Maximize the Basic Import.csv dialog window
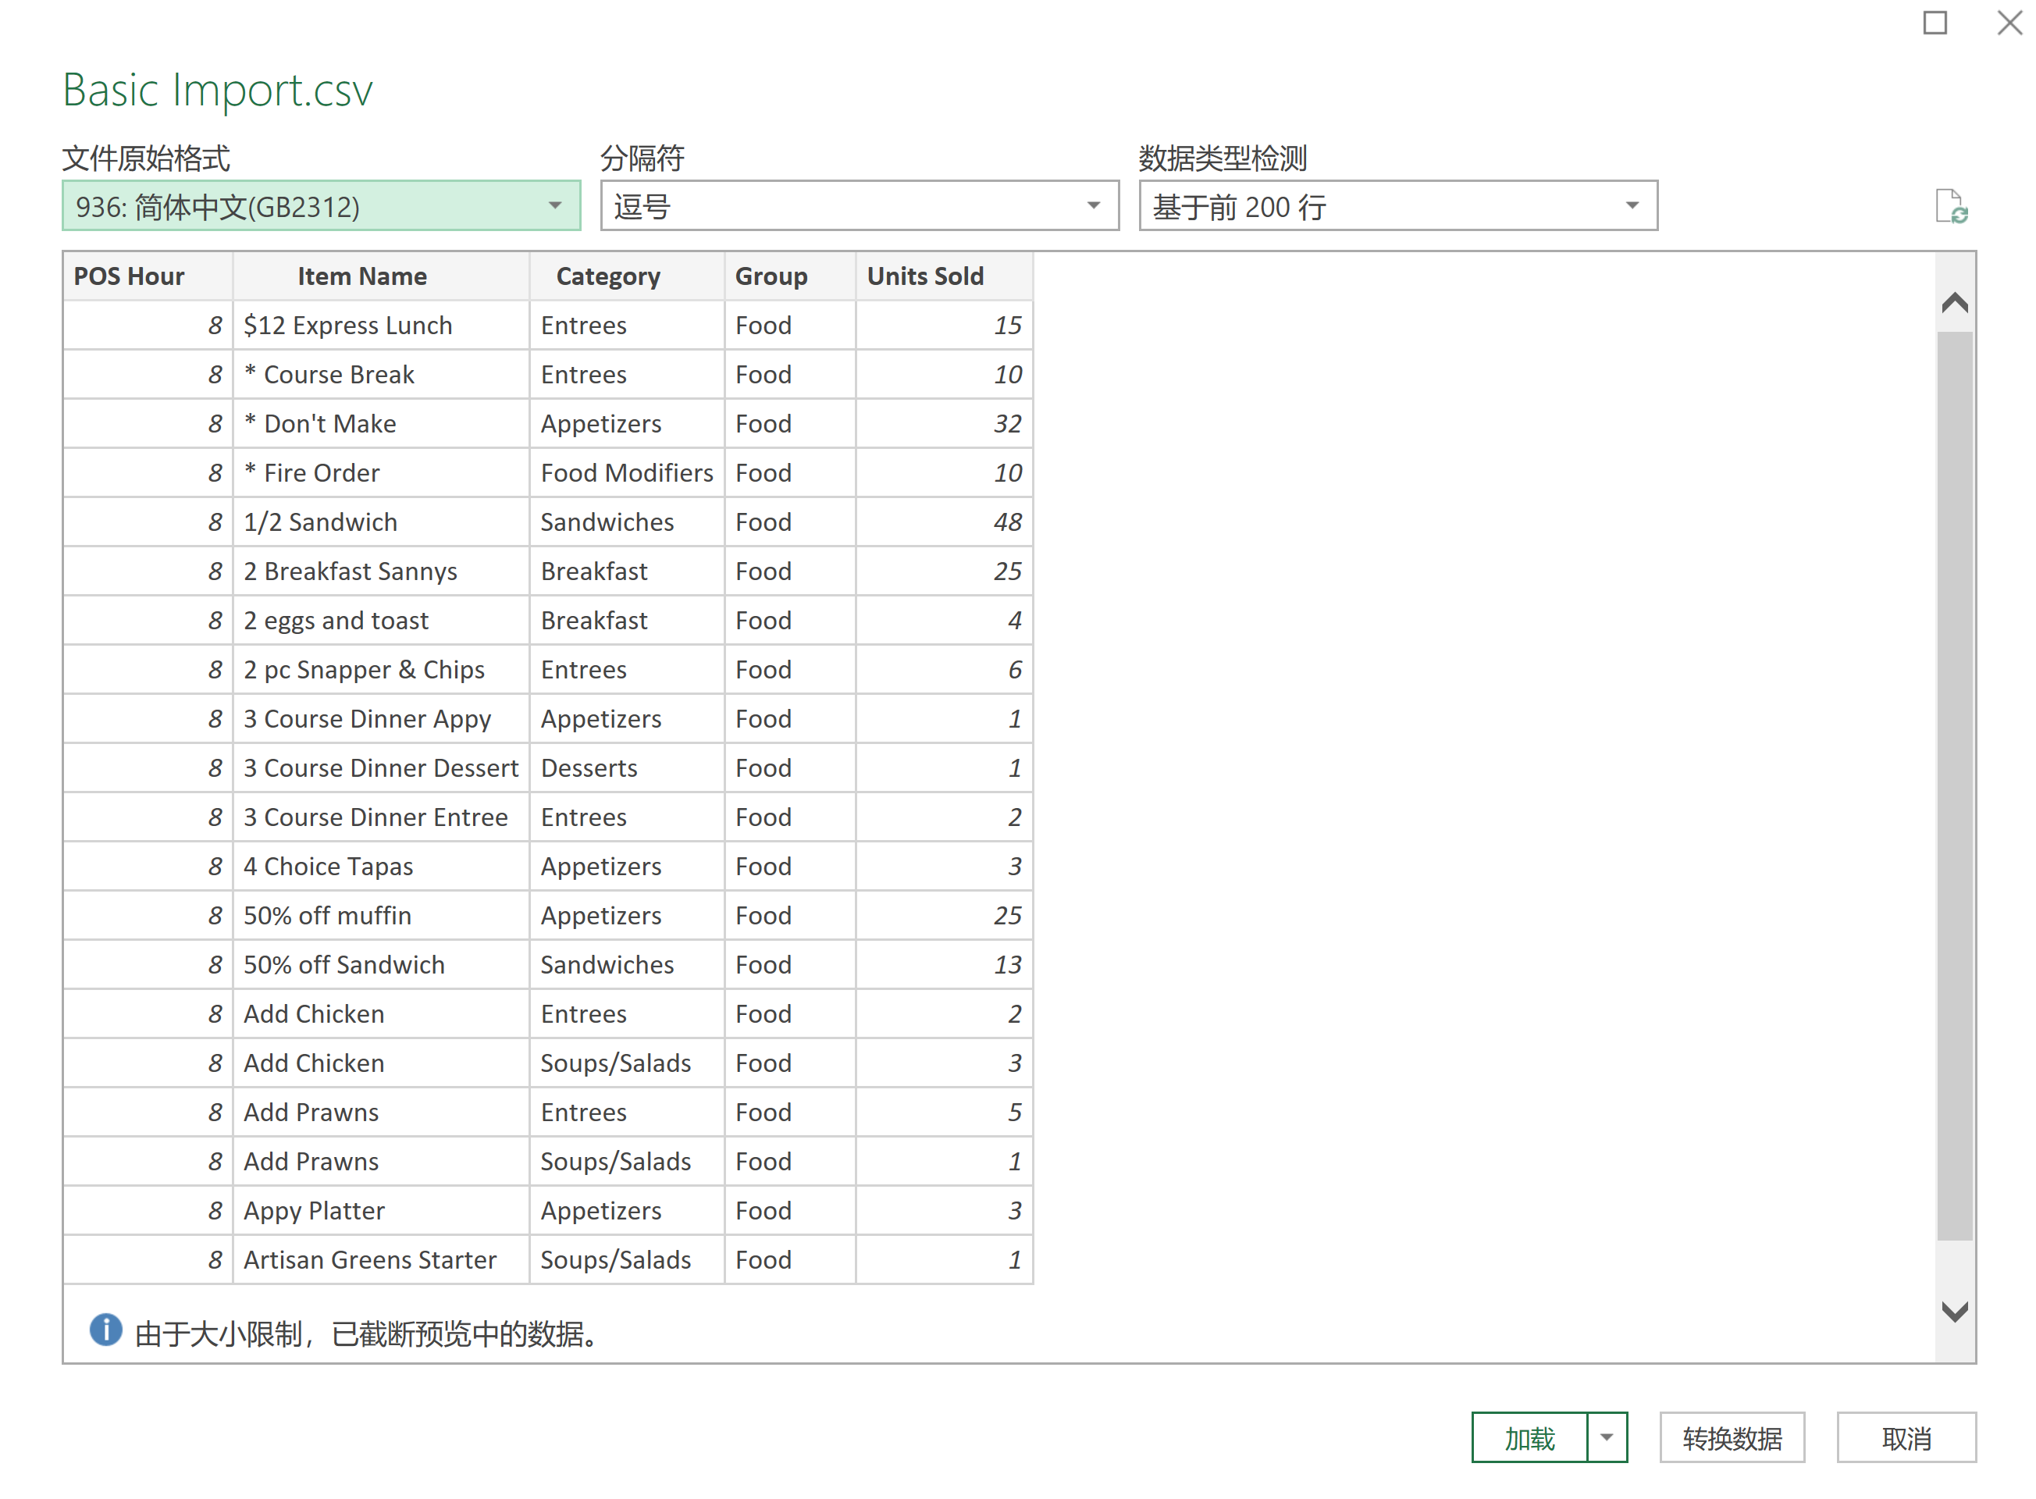The height and width of the screenshot is (1499, 2036). 1935,23
